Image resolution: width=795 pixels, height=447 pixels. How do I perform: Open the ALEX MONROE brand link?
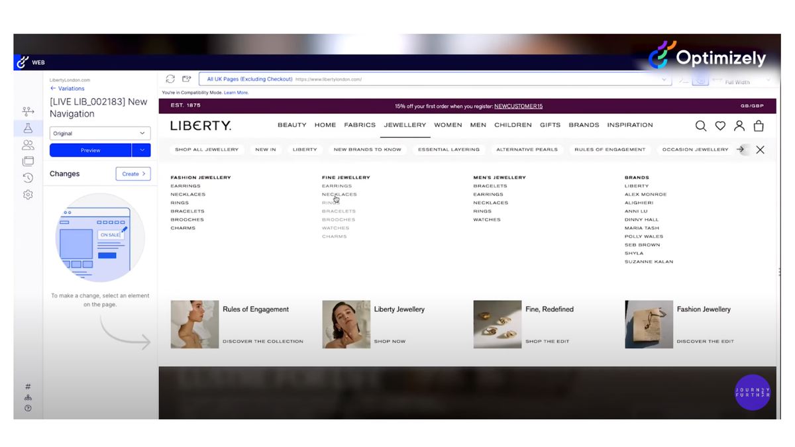(646, 195)
